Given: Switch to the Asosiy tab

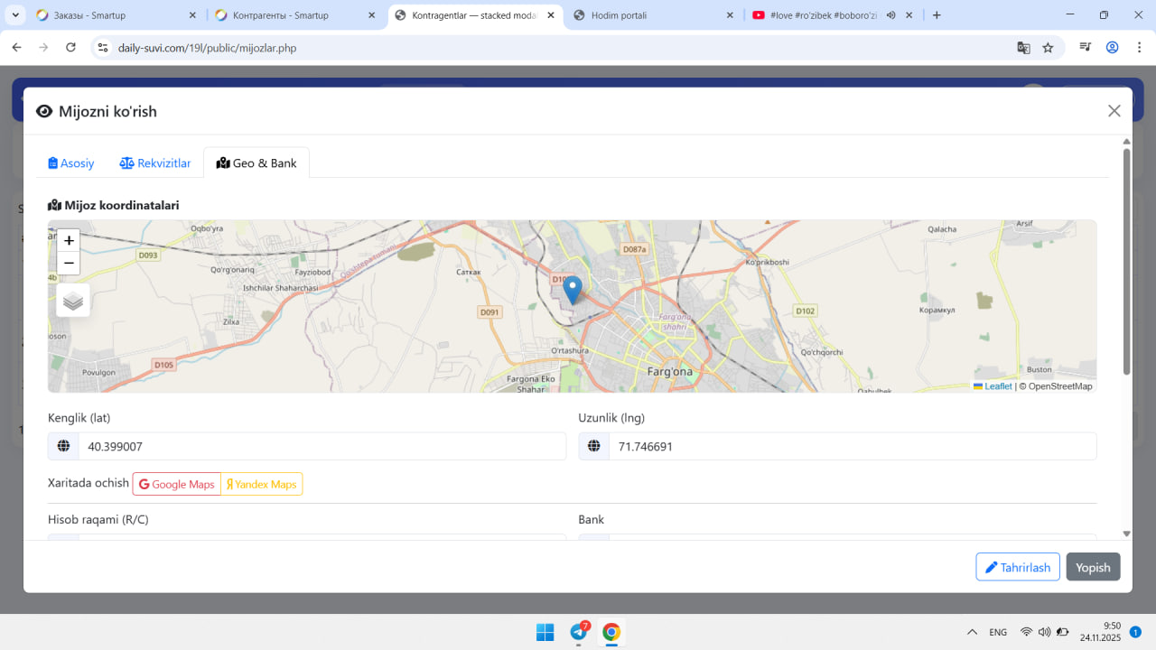Looking at the screenshot, I should click(71, 163).
